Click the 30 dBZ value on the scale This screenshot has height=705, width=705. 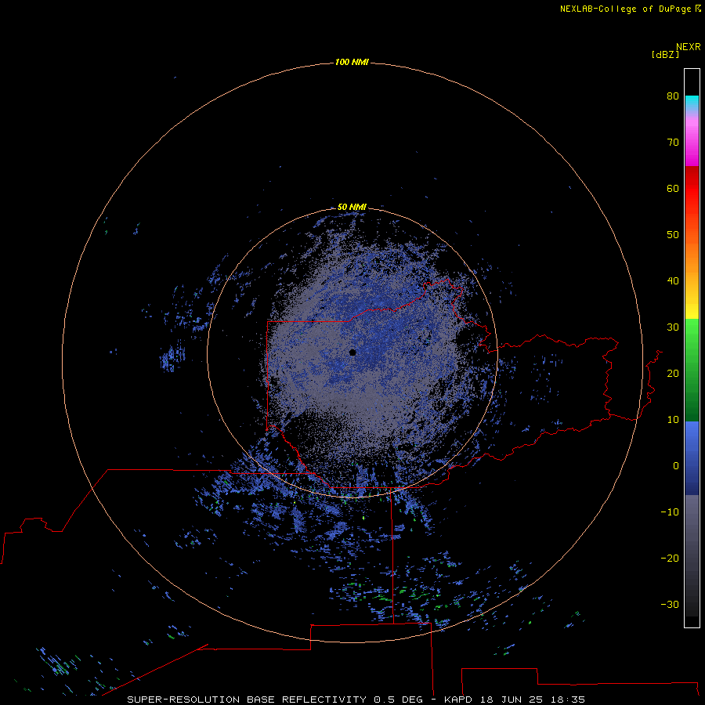[x=673, y=327]
